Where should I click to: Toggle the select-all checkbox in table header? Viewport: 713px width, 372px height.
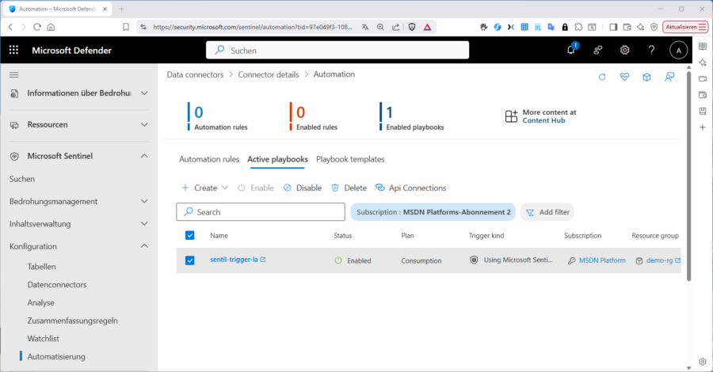pyautogui.click(x=189, y=235)
